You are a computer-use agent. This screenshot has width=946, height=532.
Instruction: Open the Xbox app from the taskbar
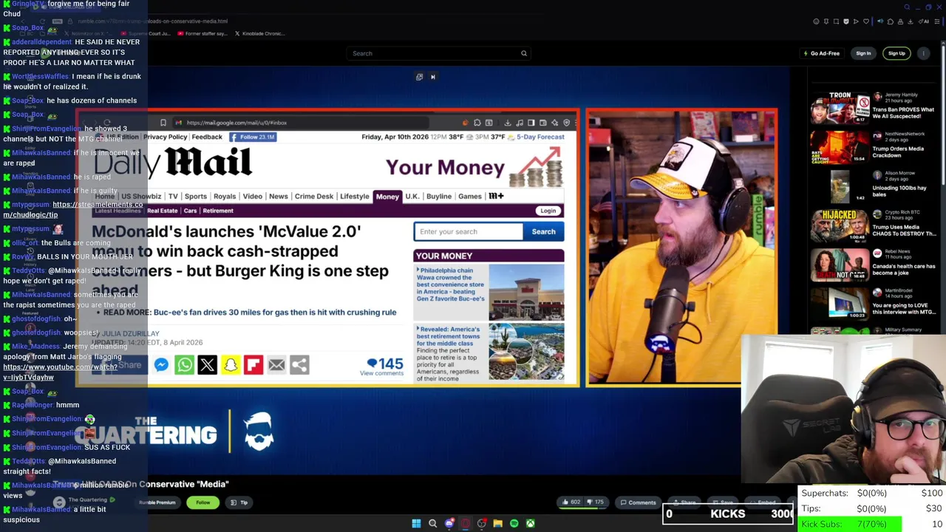(x=530, y=524)
